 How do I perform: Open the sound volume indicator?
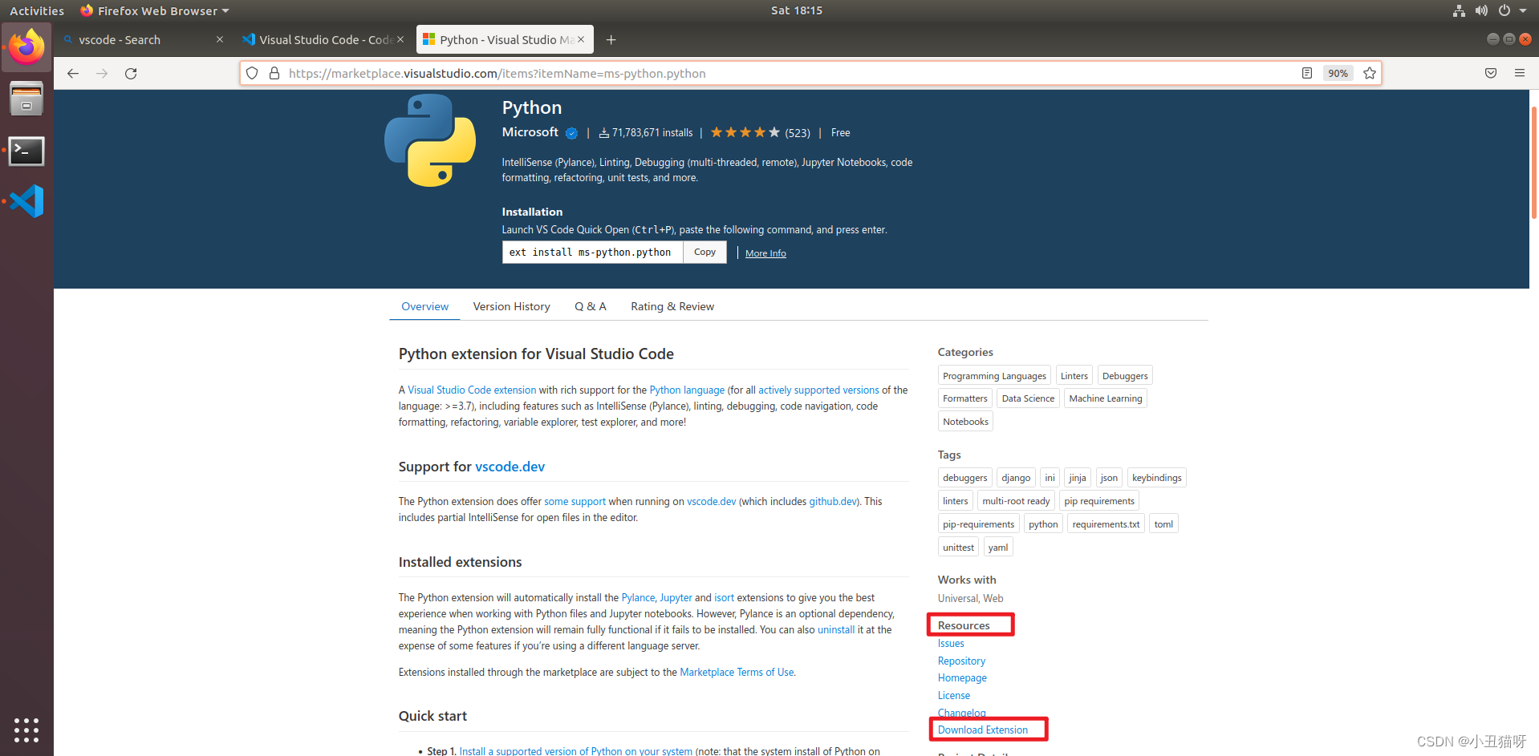[1481, 10]
